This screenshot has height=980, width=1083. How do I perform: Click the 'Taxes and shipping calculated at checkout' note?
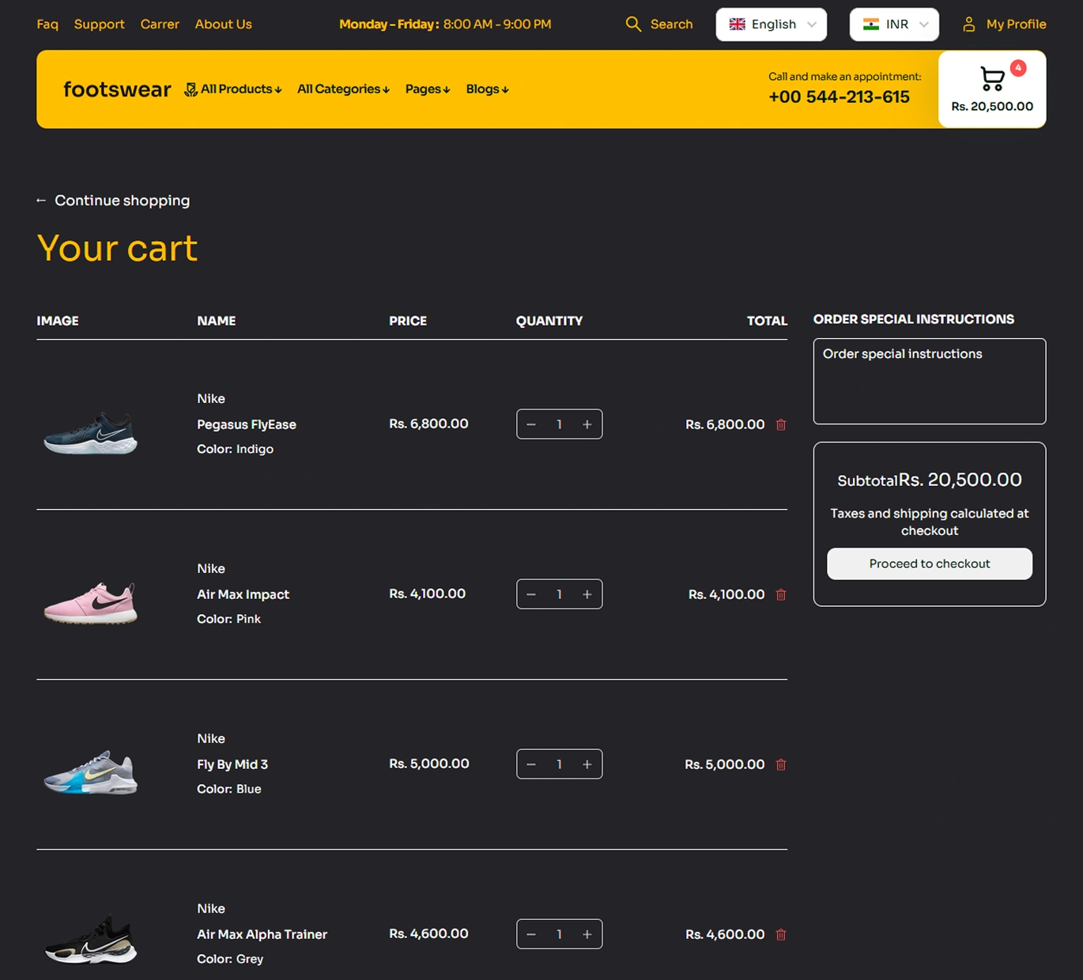pos(930,522)
